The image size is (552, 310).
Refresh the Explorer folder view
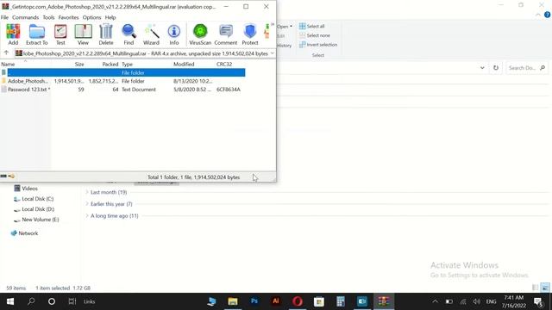496,68
